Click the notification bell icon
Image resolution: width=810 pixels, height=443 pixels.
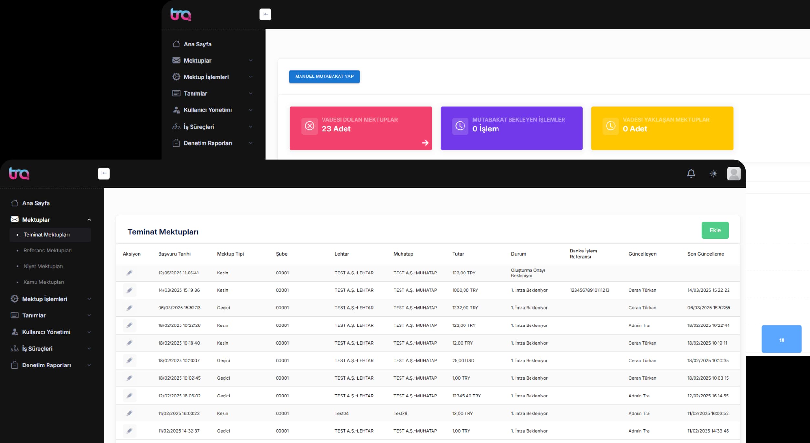tap(691, 173)
